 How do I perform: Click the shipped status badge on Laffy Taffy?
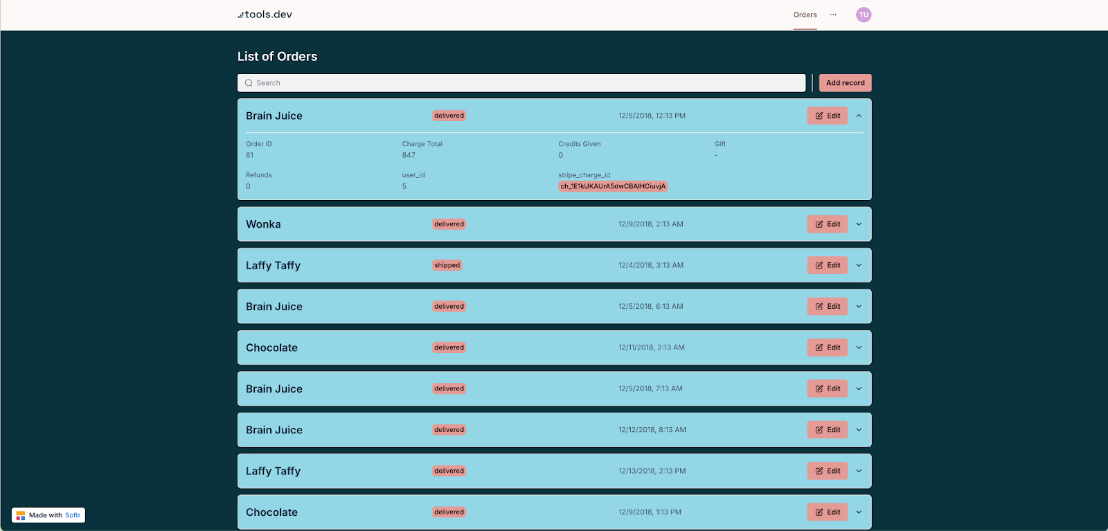(447, 265)
